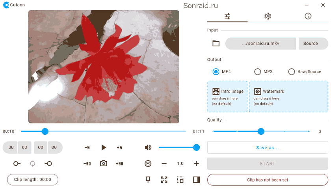Skip forward 5 seconds
The width and height of the screenshot is (331, 189).
119,147
